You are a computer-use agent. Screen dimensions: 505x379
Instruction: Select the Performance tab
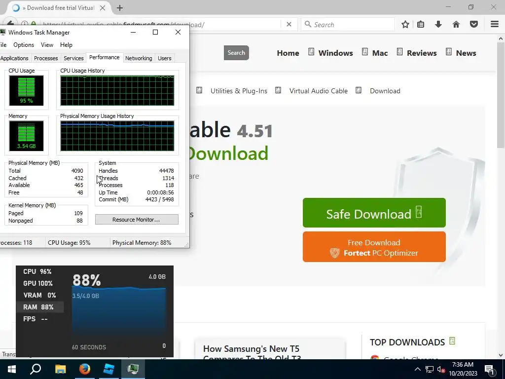tap(105, 57)
